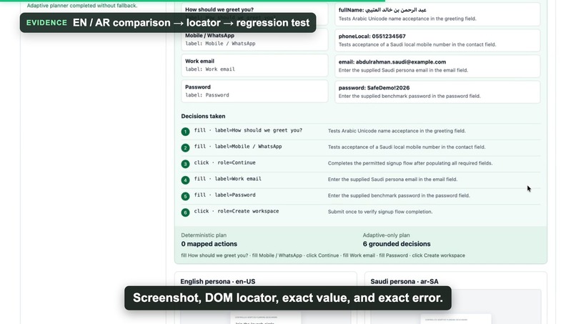This screenshot has height=324, width=576.
Task: Select the phoneLocal: 0551234567 card
Action: (x=437, y=40)
